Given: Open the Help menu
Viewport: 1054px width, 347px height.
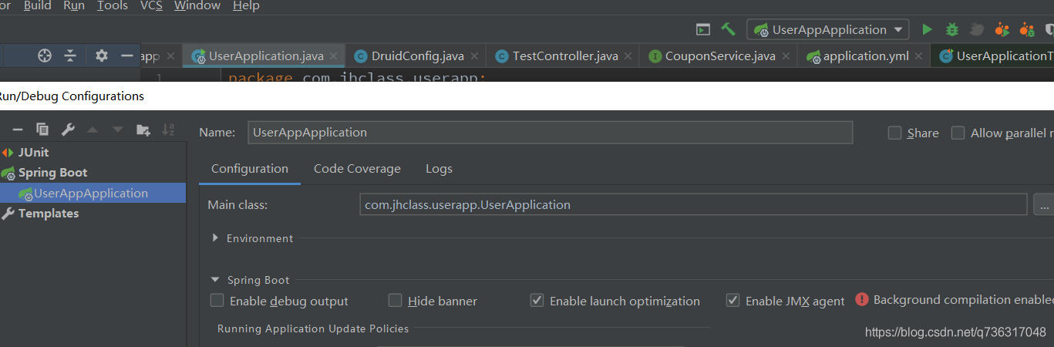Looking at the screenshot, I should click(x=246, y=6).
